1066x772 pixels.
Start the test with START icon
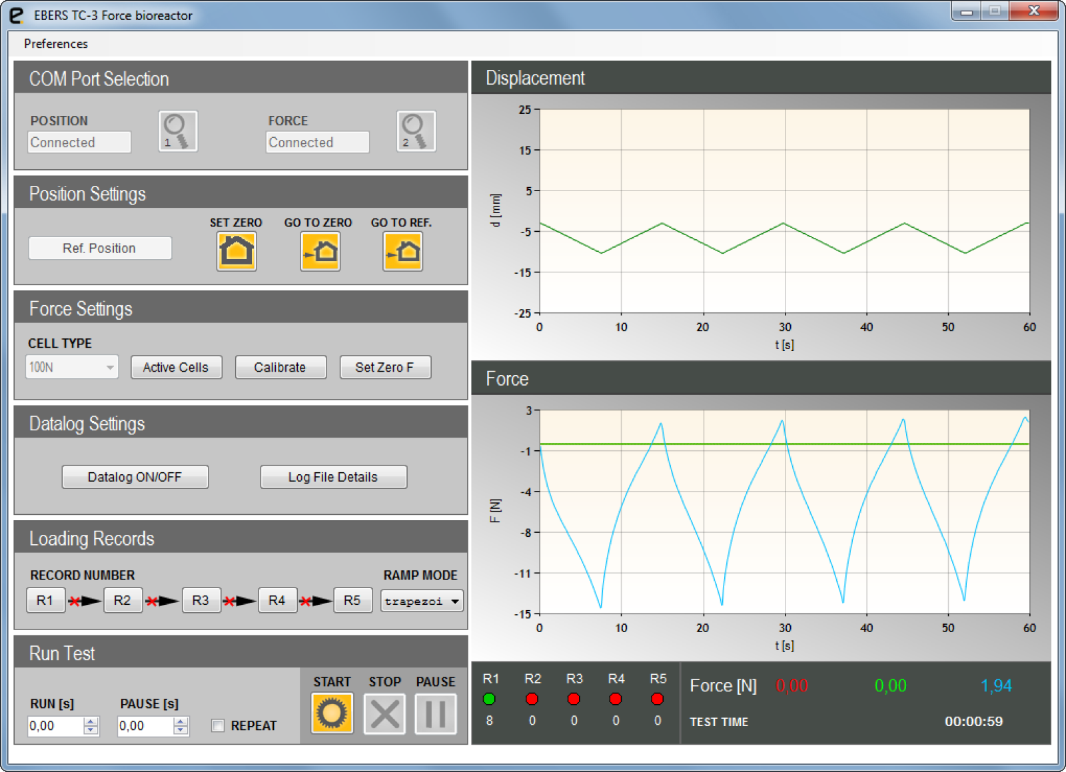point(332,713)
